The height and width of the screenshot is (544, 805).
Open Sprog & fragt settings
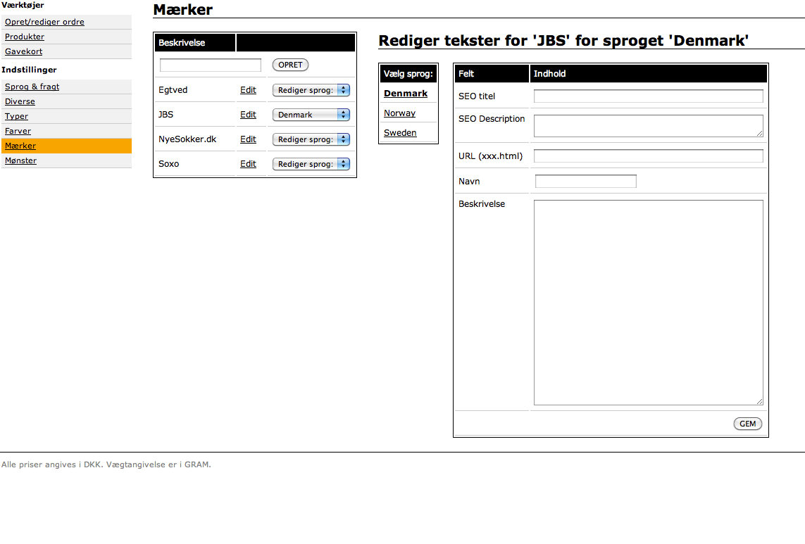coord(32,87)
